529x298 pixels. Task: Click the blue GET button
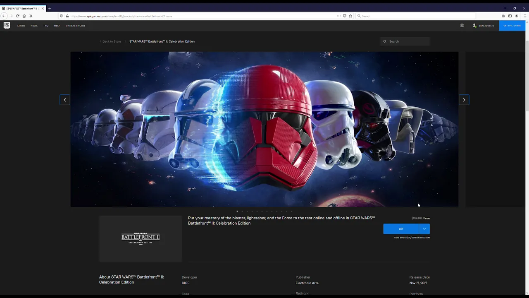tap(401, 229)
